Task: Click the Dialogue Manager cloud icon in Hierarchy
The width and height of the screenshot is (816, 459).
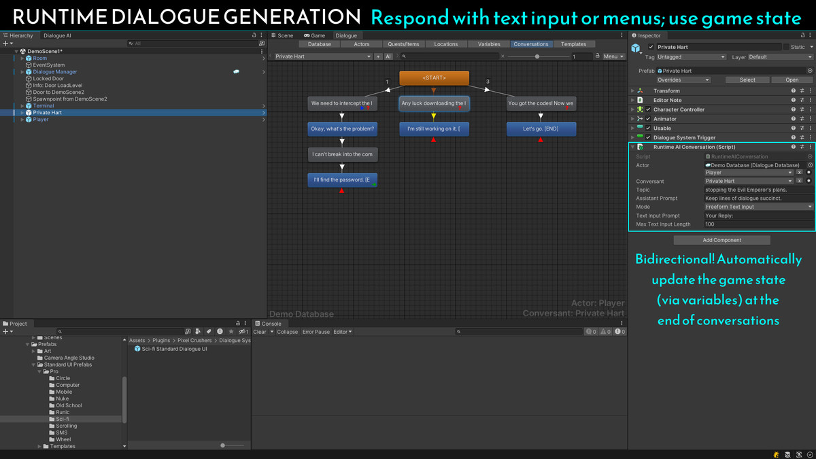Action: 236,71
